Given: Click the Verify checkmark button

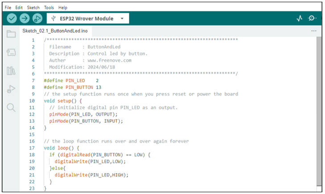Looking at the screenshot, I should tap(12, 18).
